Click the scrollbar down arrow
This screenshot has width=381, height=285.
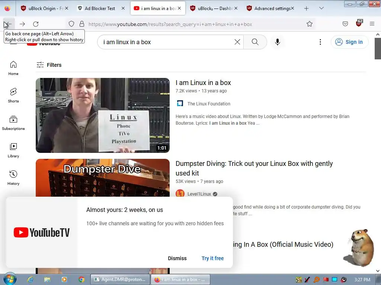tap(378, 271)
